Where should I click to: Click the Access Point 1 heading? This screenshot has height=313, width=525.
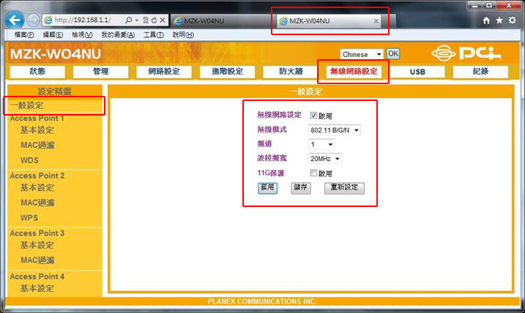point(37,118)
